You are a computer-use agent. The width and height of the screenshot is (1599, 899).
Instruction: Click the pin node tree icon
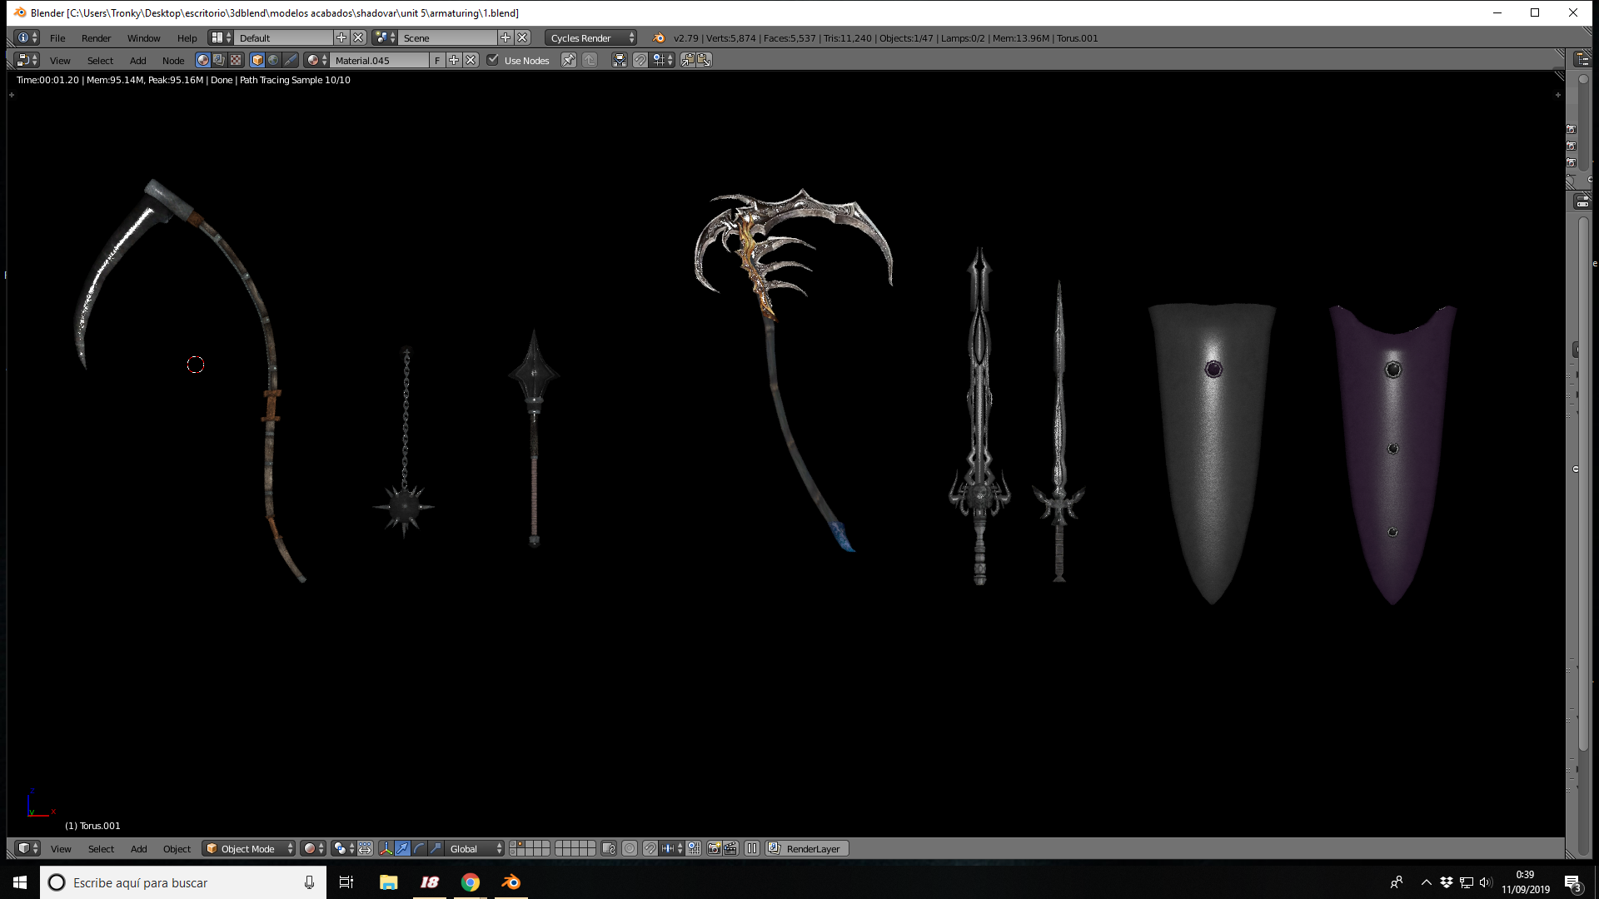[x=569, y=60]
